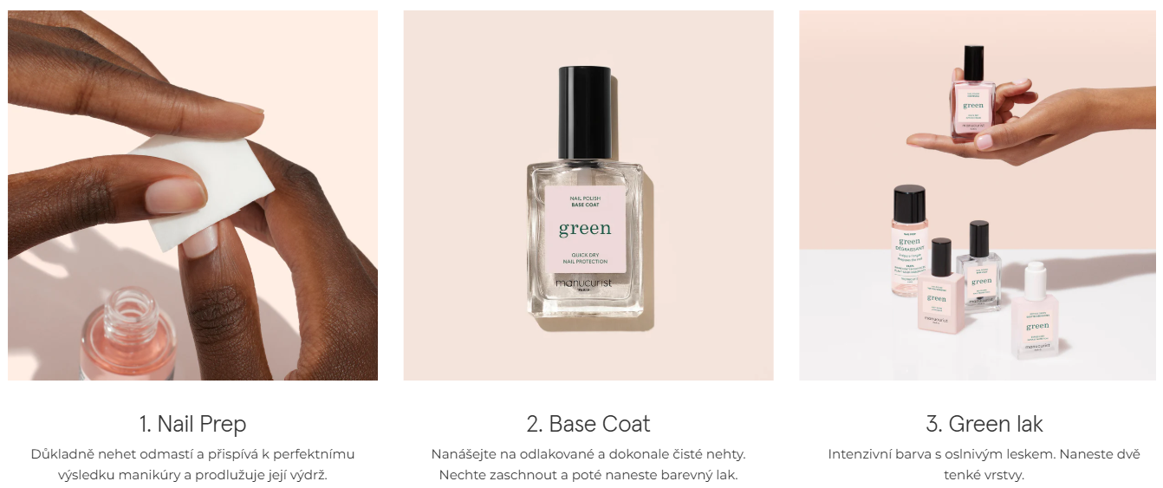1163x488 pixels.
Task: Click 'NAIL POLISH BASE COAT' text on the label
Action: pyautogui.click(x=585, y=202)
